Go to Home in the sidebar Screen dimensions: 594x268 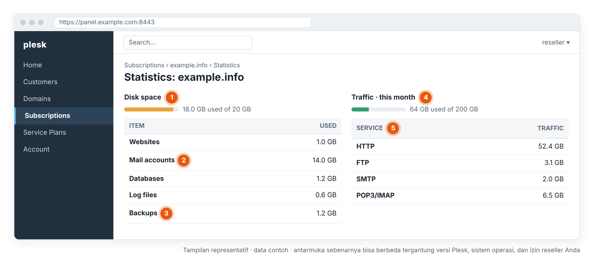(x=33, y=65)
